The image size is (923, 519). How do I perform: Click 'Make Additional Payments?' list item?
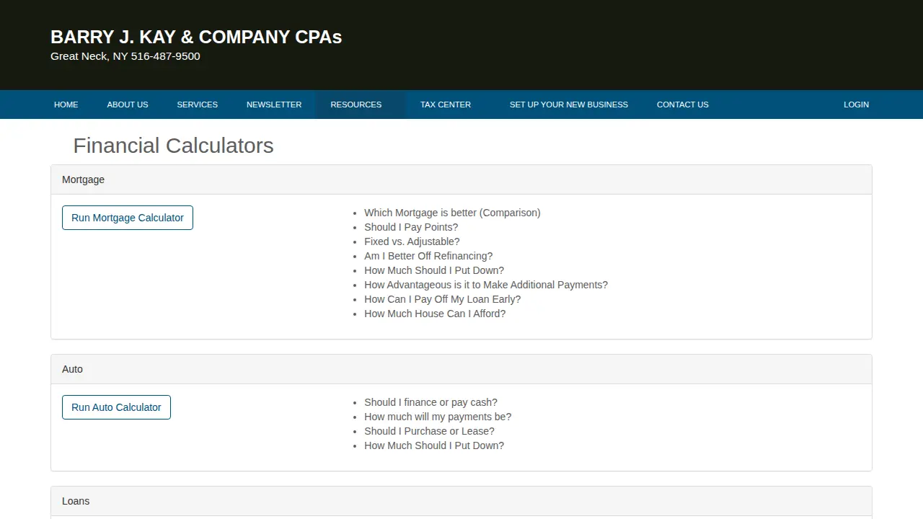pyautogui.click(x=486, y=285)
